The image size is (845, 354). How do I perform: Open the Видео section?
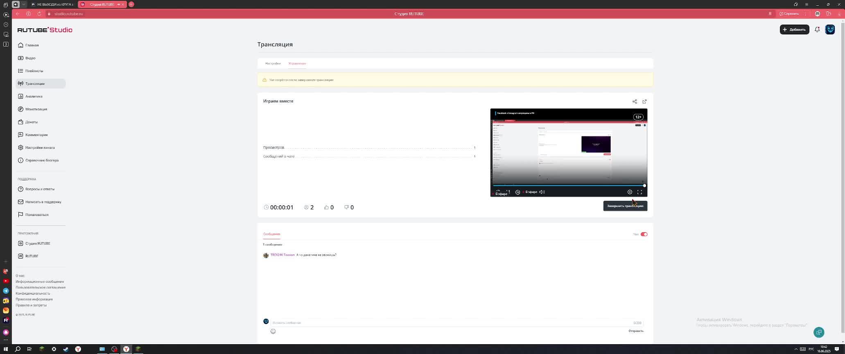click(41, 58)
